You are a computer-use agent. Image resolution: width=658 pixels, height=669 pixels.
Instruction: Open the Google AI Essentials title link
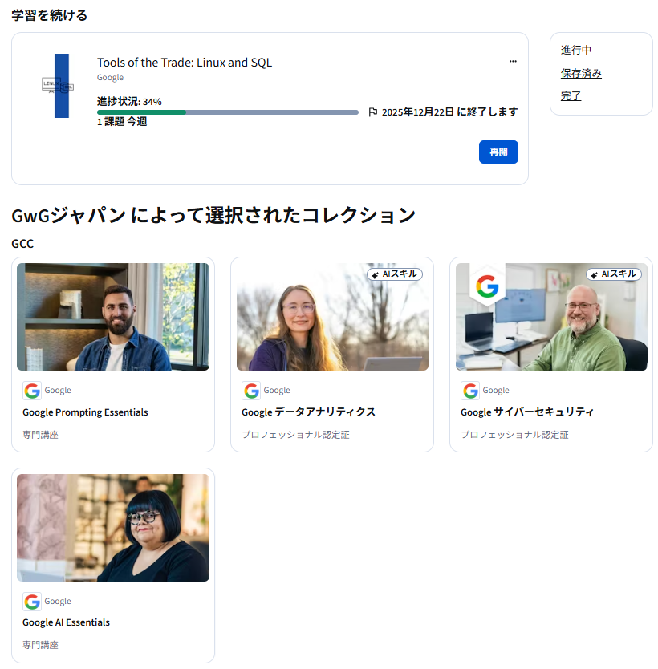coord(66,622)
